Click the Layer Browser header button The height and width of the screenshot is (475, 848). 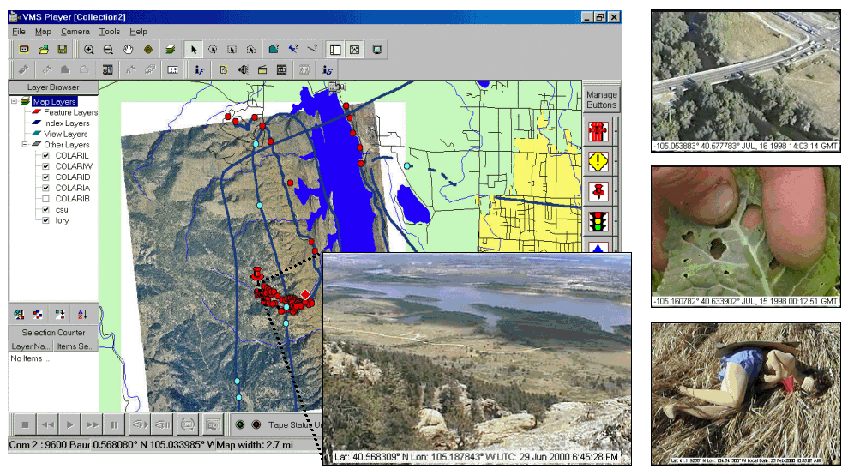53,87
